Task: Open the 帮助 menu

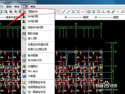Action: (x=33, y=7)
